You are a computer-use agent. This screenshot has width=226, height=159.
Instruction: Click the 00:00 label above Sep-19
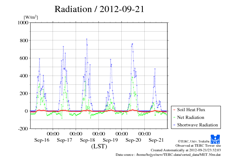(99, 134)
